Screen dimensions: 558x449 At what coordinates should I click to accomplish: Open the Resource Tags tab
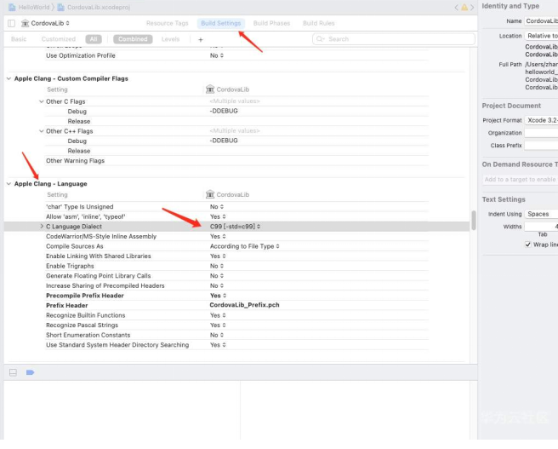(x=167, y=23)
